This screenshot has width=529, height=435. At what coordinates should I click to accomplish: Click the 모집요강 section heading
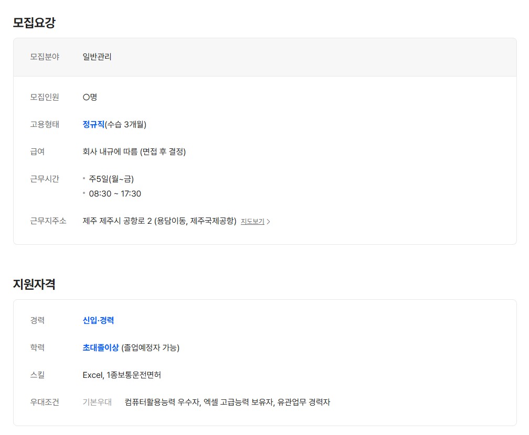[x=34, y=23]
